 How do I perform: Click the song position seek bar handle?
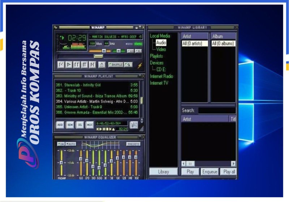[x=98, y=57]
